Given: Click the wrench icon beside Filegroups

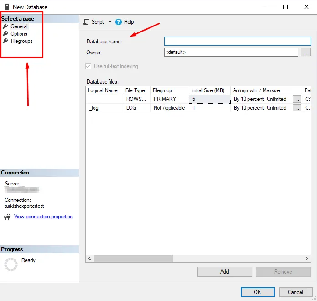Looking at the screenshot, I should (x=5, y=41).
